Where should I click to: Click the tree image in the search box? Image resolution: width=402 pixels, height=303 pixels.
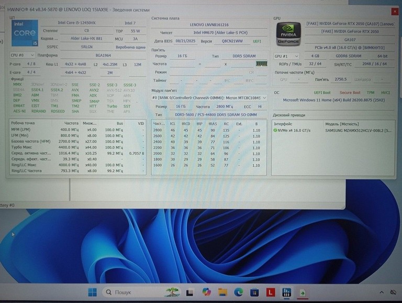point(172,292)
